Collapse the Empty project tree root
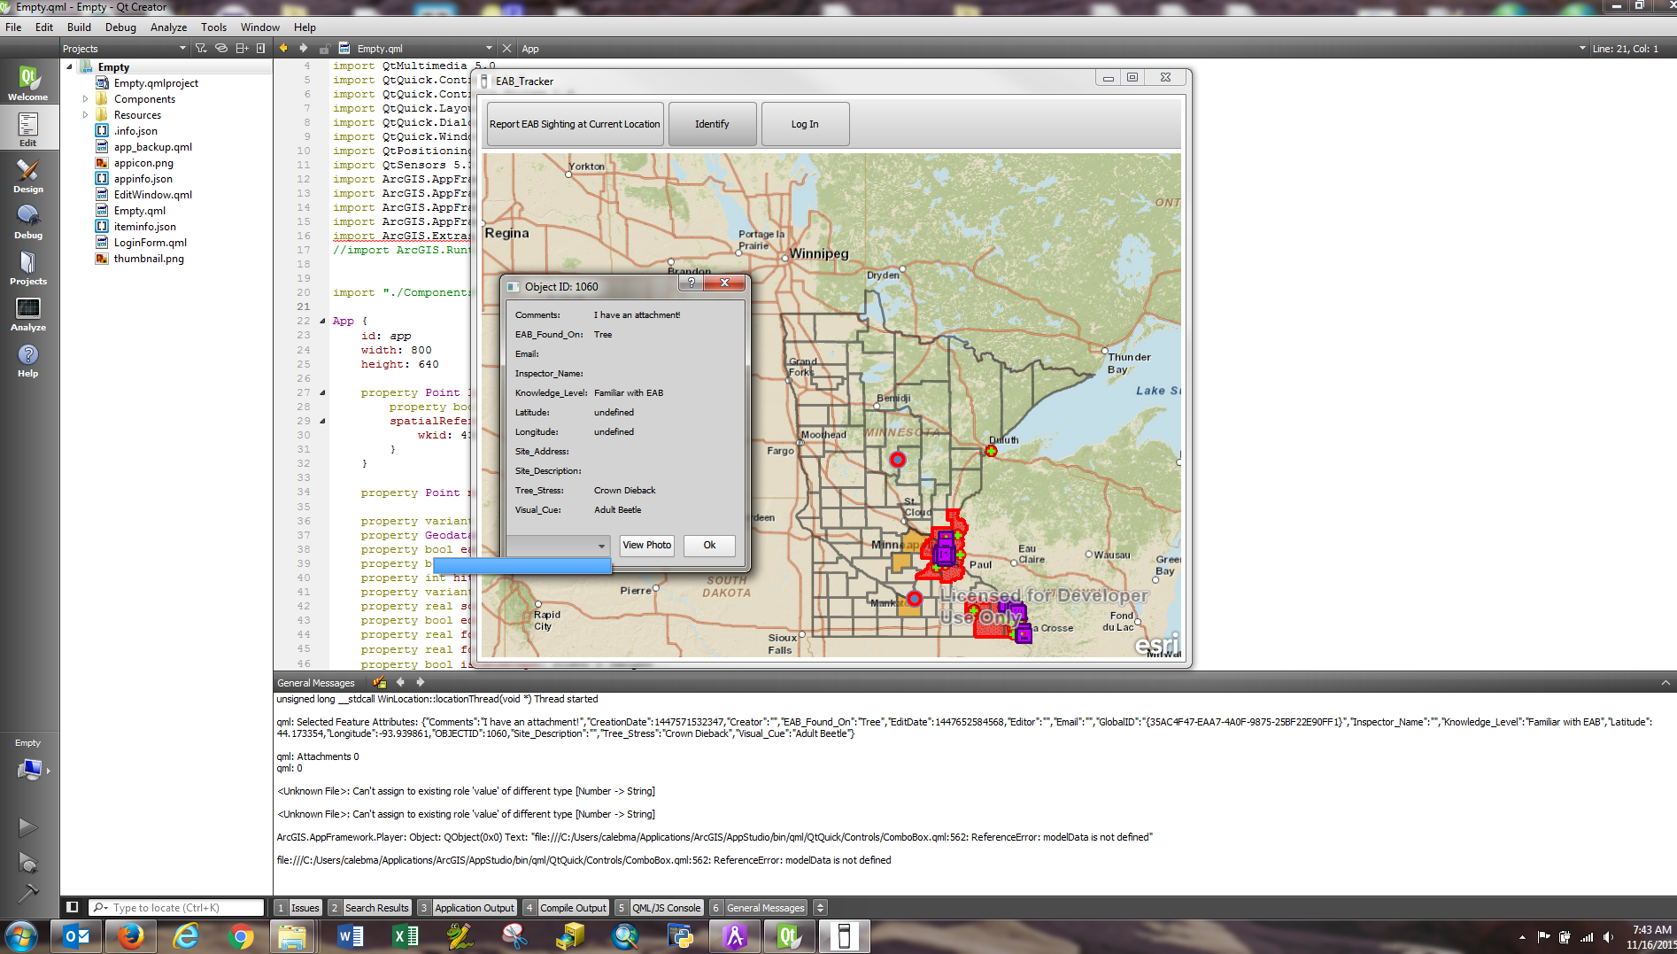Screen dimensions: 1677x954 tap(69, 66)
